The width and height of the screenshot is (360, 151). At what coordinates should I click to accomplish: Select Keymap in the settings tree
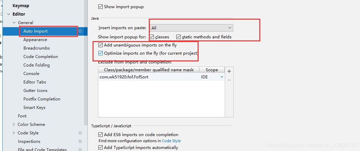tap(21, 6)
